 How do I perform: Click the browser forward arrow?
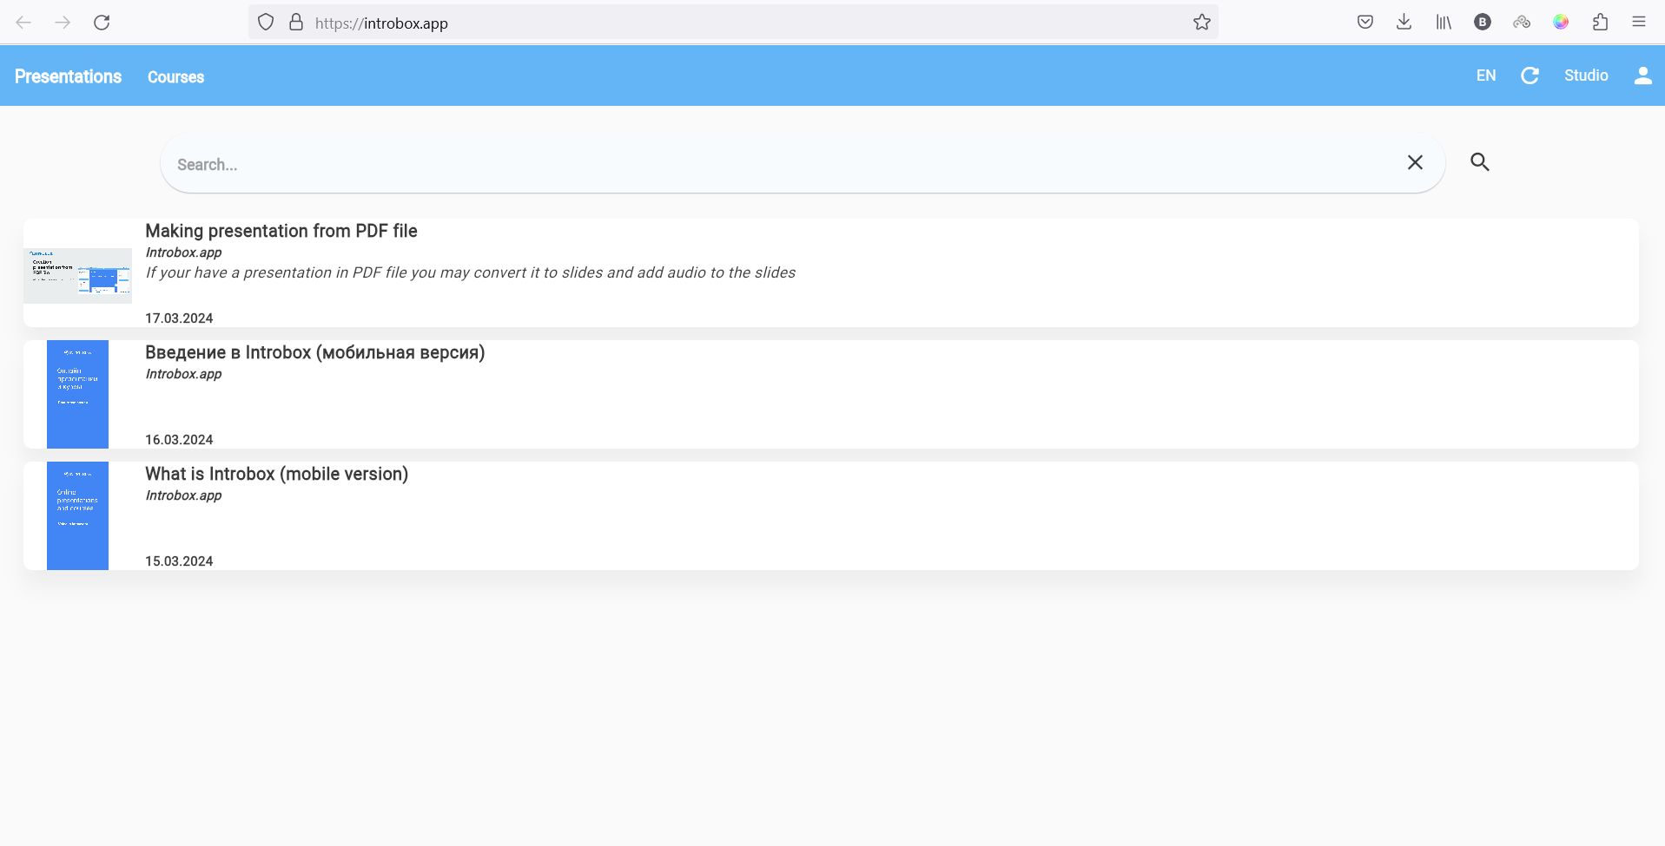point(63,23)
